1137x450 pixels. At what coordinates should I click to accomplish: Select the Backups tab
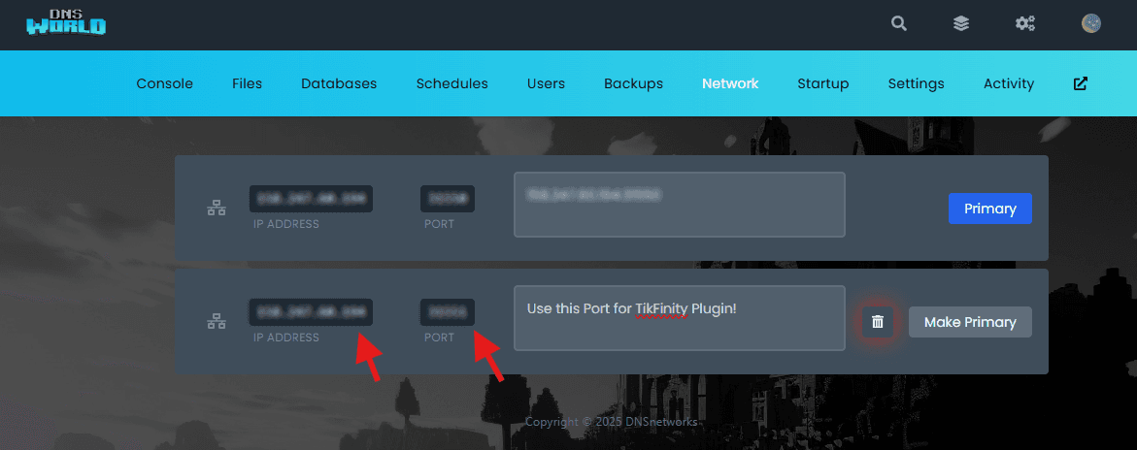tap(633, 83)
